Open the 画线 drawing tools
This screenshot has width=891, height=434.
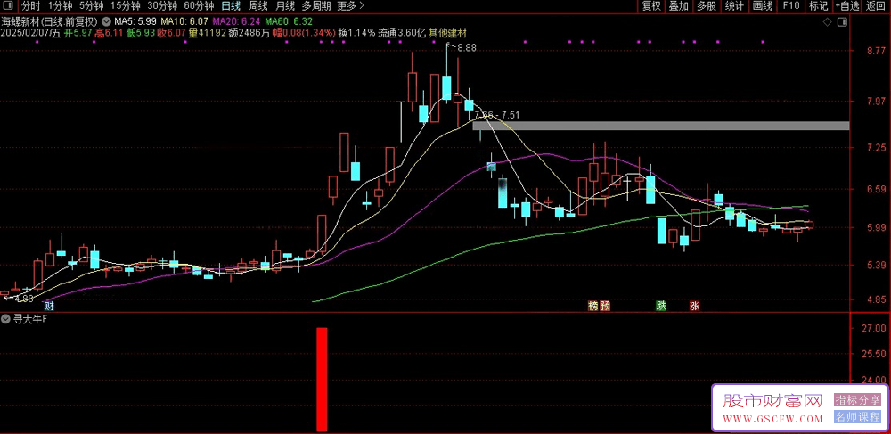click(762, 5)
